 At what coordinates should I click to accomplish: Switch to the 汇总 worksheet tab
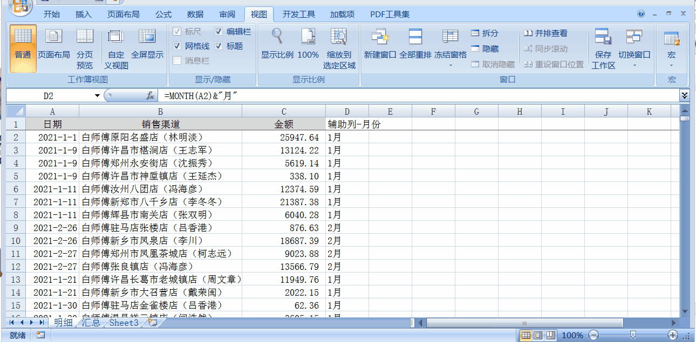(x=91, y=323)
